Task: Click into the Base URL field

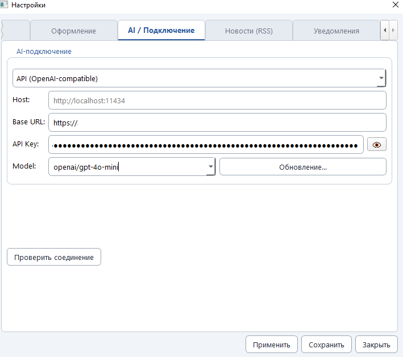Action: tap(217, 122)
